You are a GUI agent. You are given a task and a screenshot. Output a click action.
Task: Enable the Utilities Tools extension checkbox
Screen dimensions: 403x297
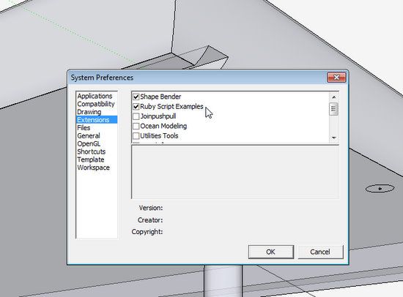click(x=136, y=136)
